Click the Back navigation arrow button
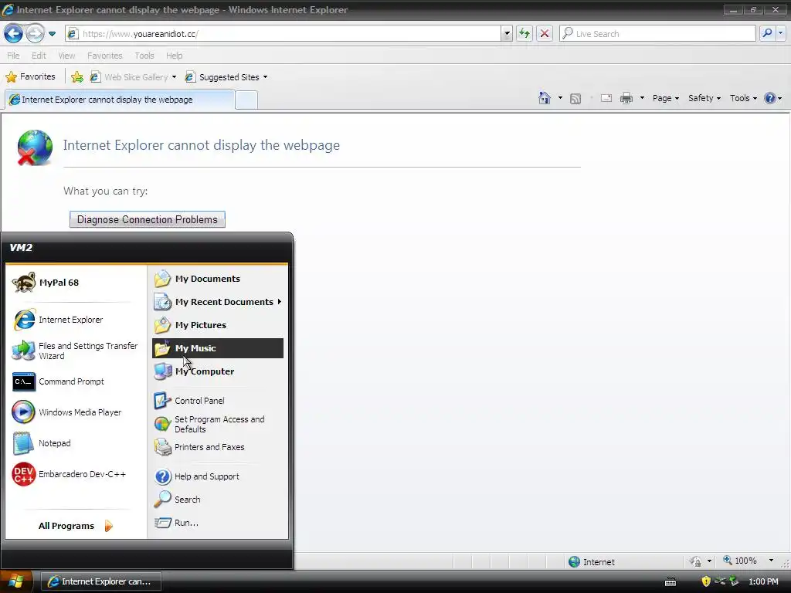The width and height of the screenshot is (791, 593). point(14,34)
